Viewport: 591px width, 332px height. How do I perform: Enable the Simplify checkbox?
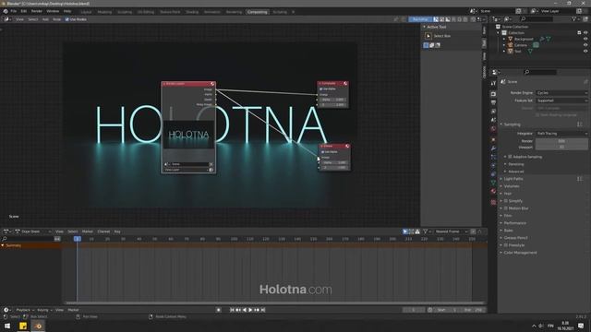tap(506, 201)
